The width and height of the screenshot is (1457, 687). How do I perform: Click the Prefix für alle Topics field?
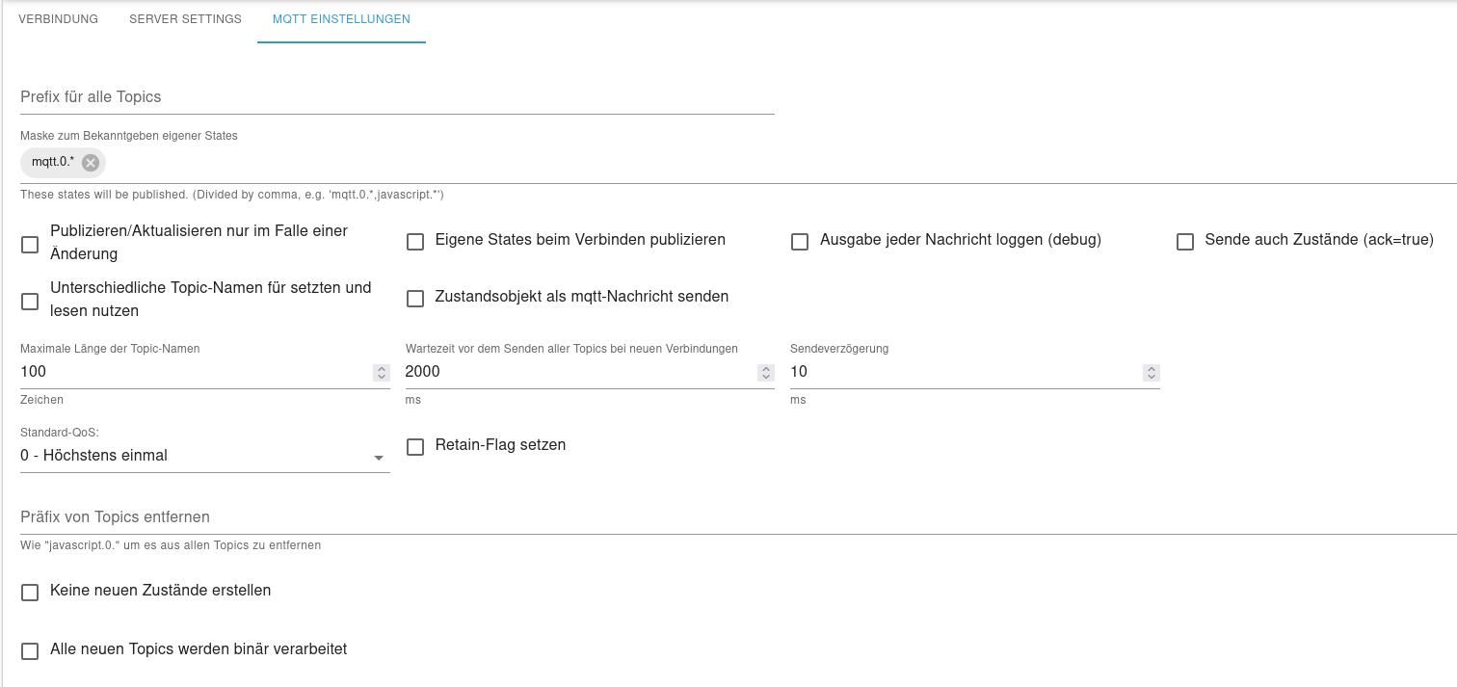397,97
